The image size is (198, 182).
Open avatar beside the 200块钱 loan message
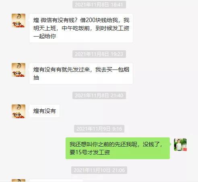click(19, 20)
